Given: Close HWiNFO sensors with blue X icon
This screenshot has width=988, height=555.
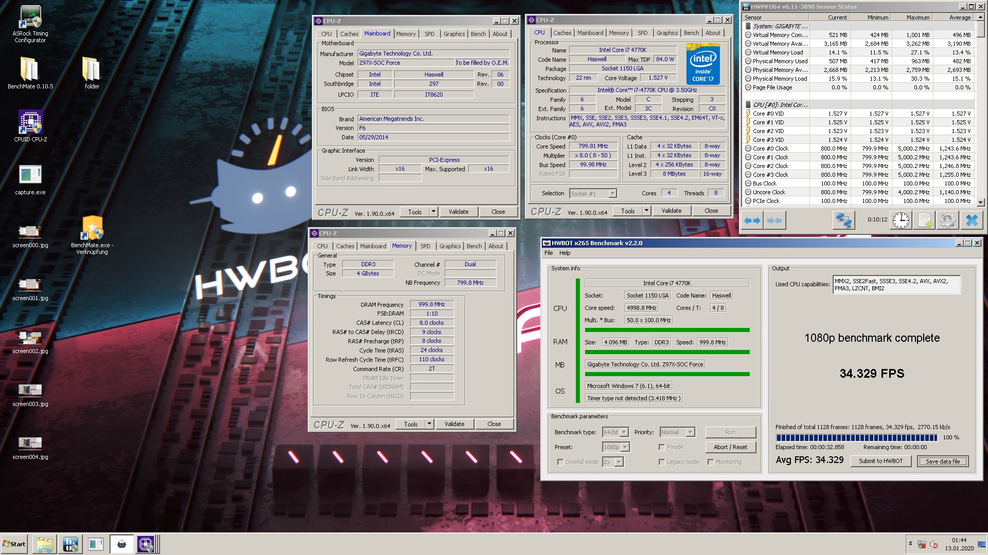Looking at the screenshot, I should pos(972,220).
